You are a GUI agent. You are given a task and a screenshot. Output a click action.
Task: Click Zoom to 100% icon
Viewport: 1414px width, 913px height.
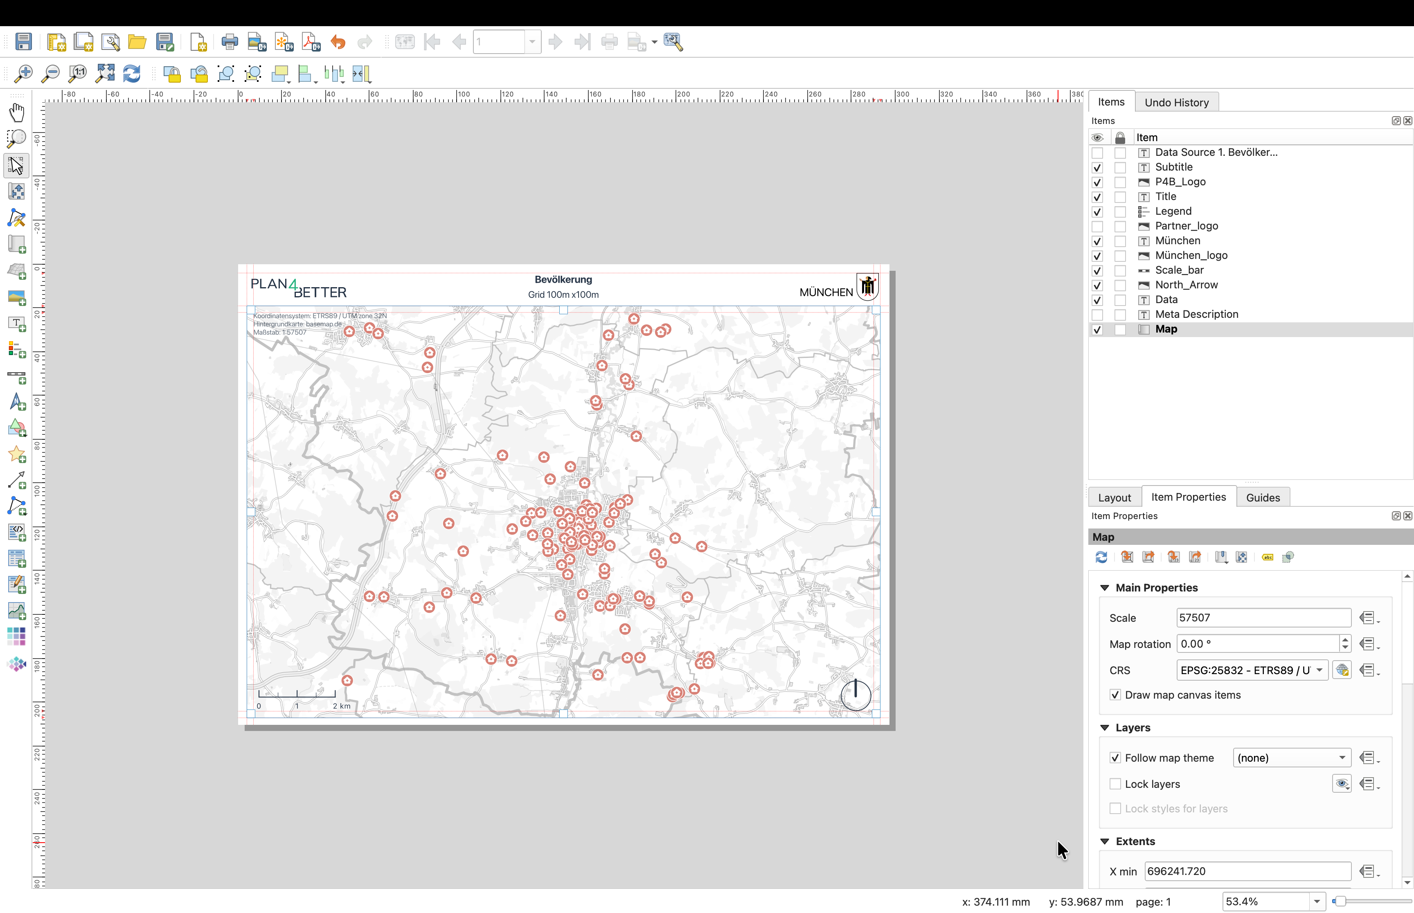pos(78,74)
